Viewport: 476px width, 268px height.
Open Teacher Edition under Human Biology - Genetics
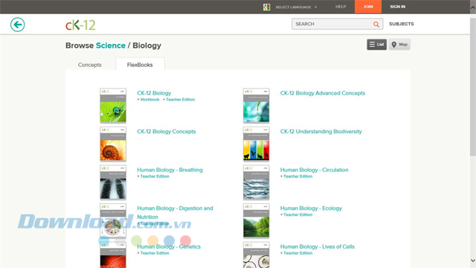point(154,253)
